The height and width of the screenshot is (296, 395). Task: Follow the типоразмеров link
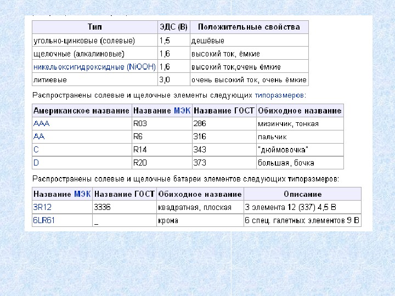pyautogui.click(x=279, y=95)
